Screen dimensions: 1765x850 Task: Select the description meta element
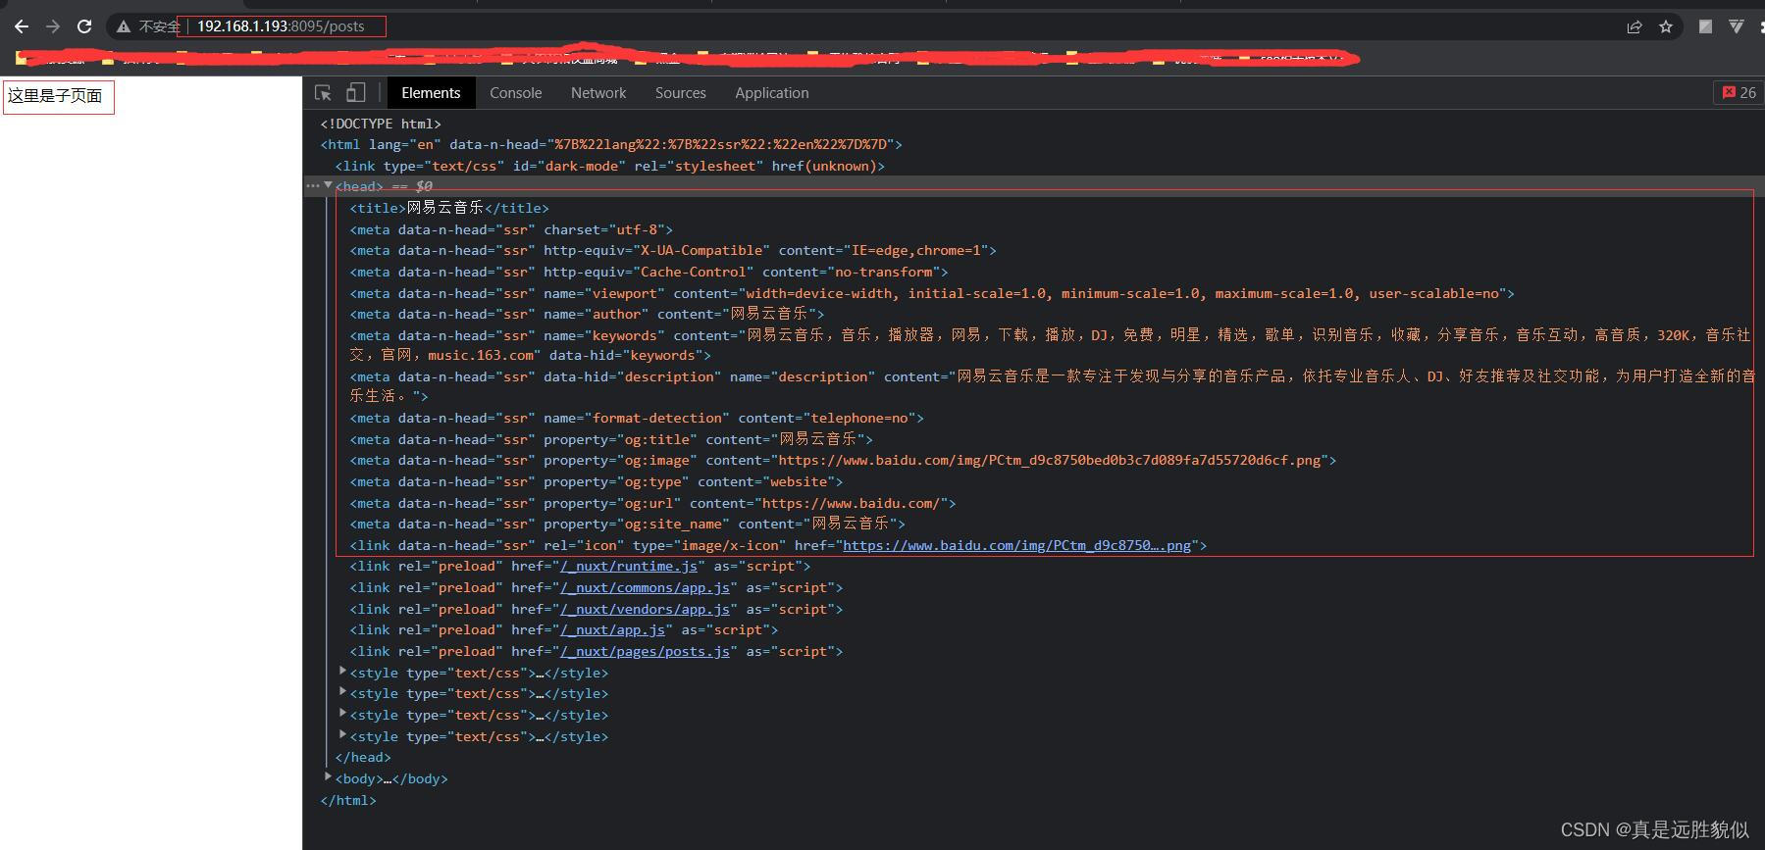(1051, 386)
